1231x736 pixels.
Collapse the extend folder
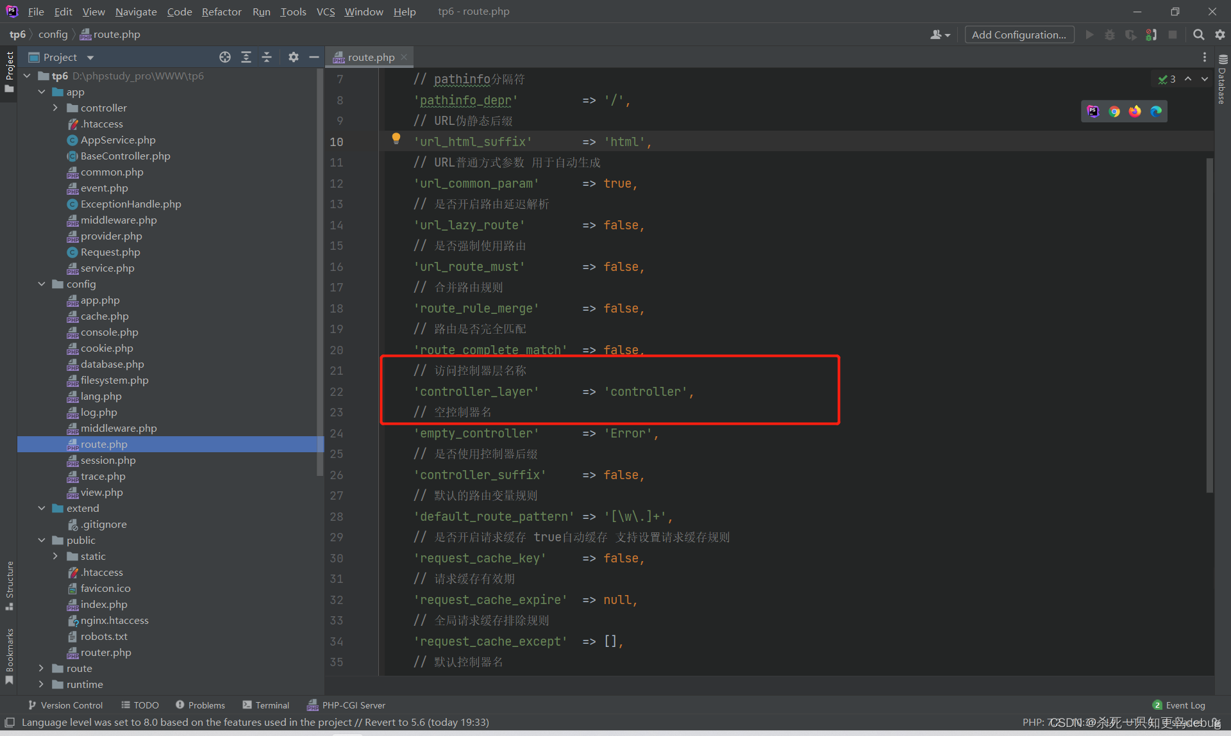coord(42,508)
